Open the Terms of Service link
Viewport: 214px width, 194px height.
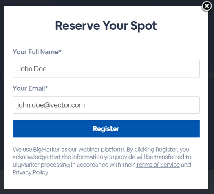tap(158, 165)
